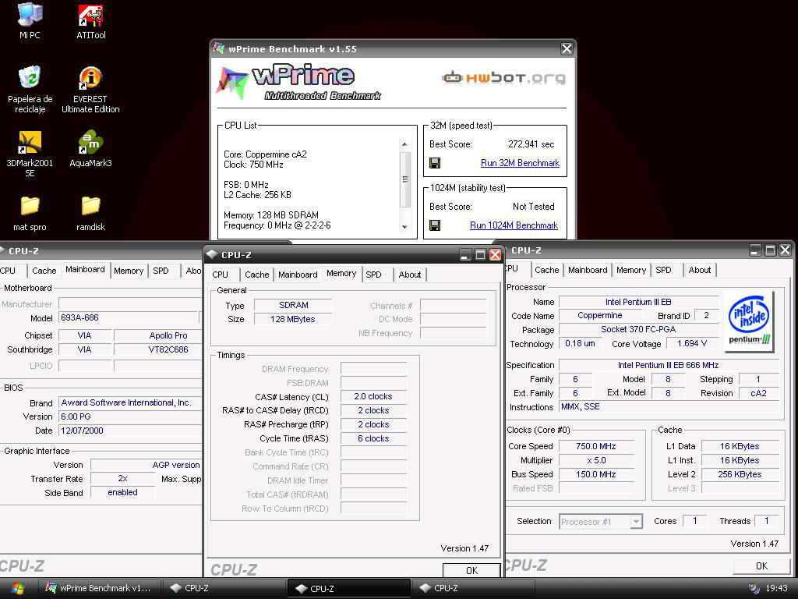Open the About tab in right CPU-Z window
This screenshot has height=599, width=798.
[x=700, y=270]
